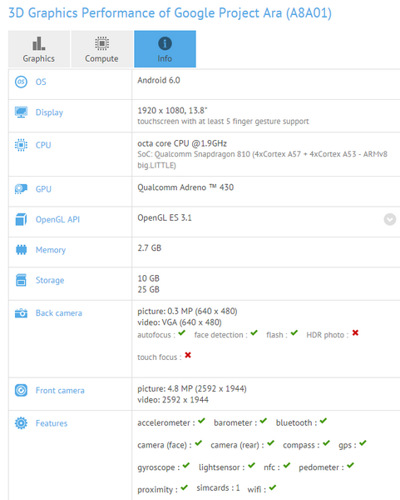The height and width of the screenshot is (500, 400).
Task: Click the Features gear icon
Action: pyautogui.click(x=21, y=423)
